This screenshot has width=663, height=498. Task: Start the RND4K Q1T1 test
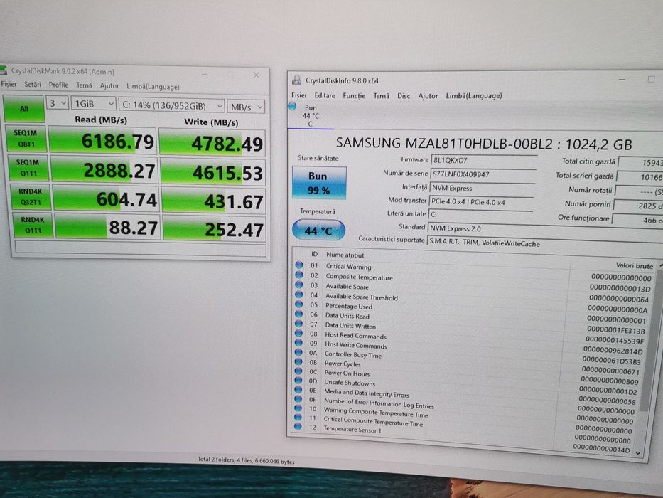coord(33,225)
